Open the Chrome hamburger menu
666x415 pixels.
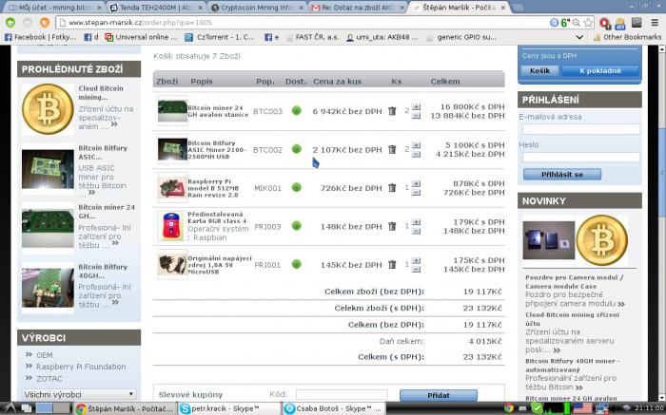(656, 23)
